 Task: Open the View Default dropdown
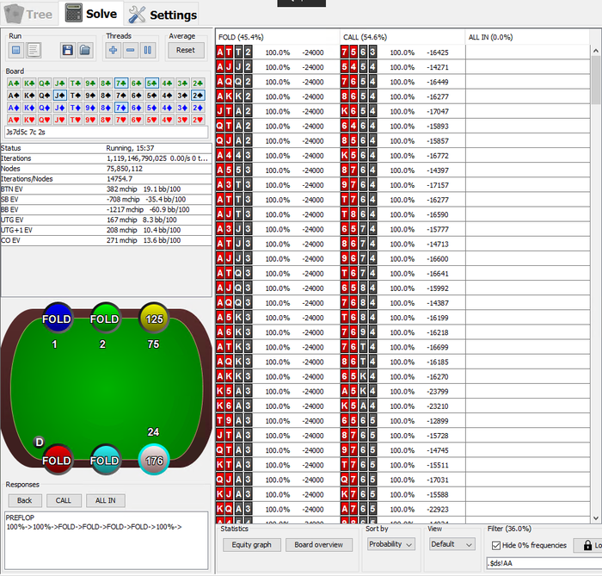pos(451,544)
